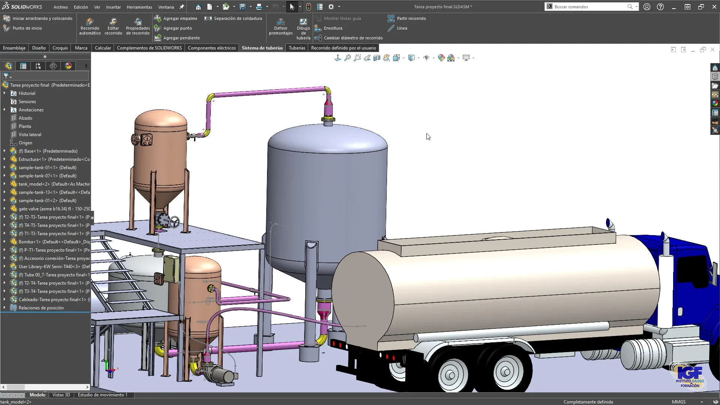The width and height of the screenshot is (720, 405).
Task: Open the Herramientas menu
Action: 139,7
